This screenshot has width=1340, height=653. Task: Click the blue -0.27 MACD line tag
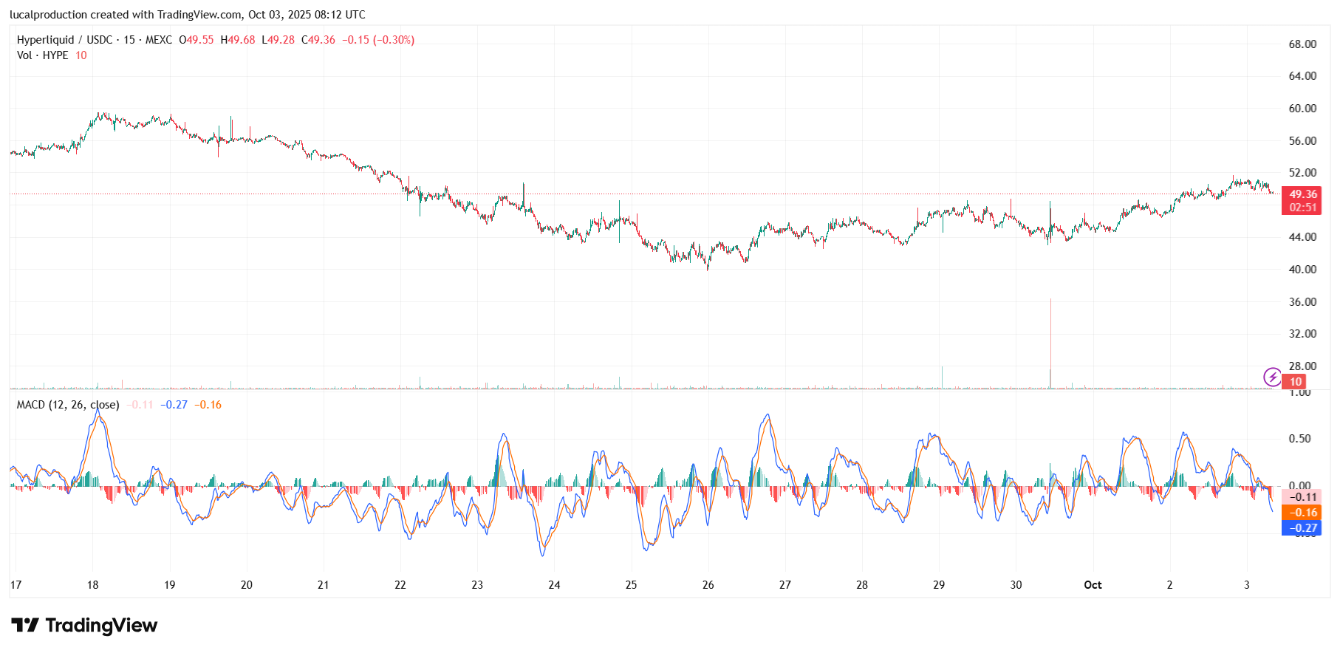(x=1302, y=528)
